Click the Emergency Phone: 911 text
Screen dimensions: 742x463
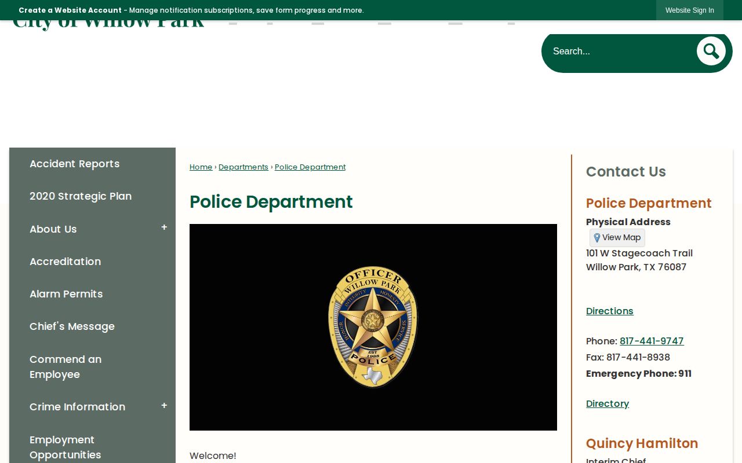(639, 374)
